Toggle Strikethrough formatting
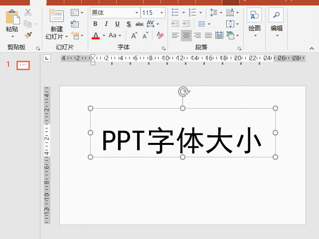 click(140, 24)
